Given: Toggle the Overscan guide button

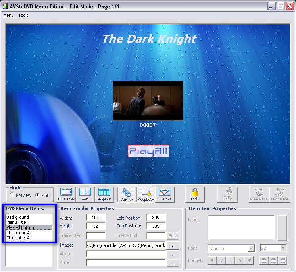Looking at the screenshot, I should click(66, 194).
